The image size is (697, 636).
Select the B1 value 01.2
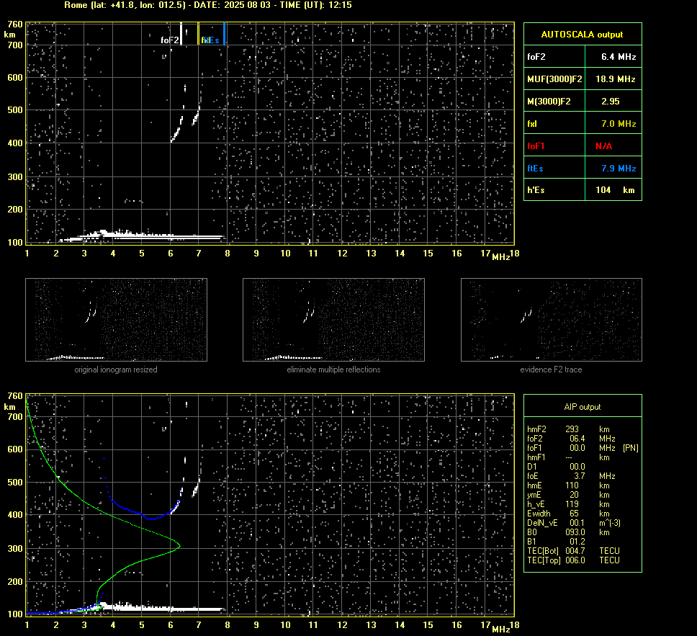pyautogui.click(x=577, y=541)
